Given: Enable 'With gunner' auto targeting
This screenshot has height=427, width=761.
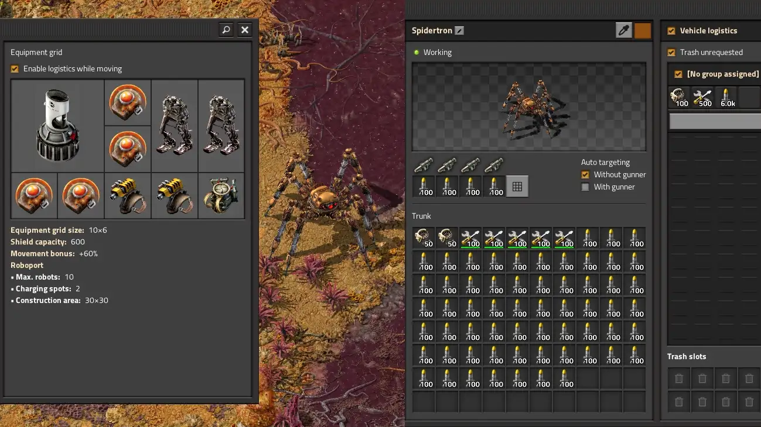Looking at the screenshot, I should point(585,187).
